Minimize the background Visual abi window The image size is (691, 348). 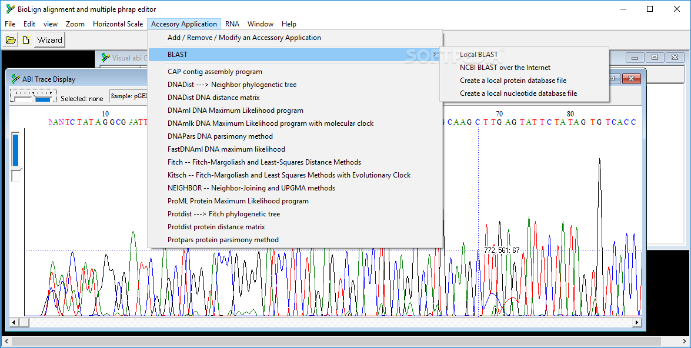[635, 58]
